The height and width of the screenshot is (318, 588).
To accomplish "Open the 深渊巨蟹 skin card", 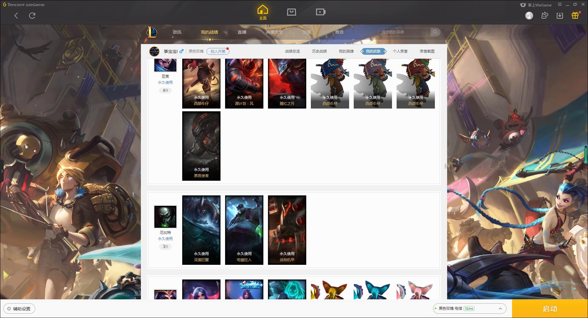I will (201, 230).
